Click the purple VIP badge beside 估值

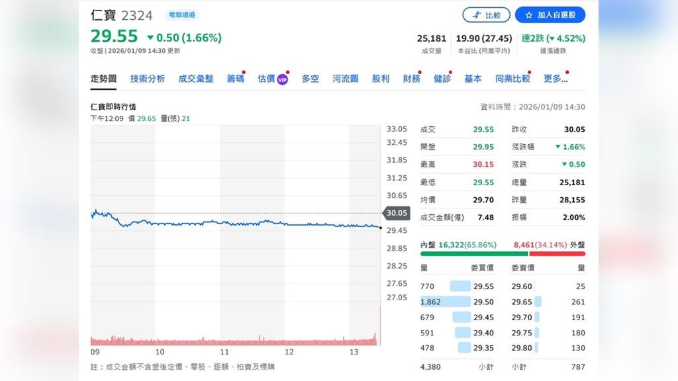click(x=282, y=79)
